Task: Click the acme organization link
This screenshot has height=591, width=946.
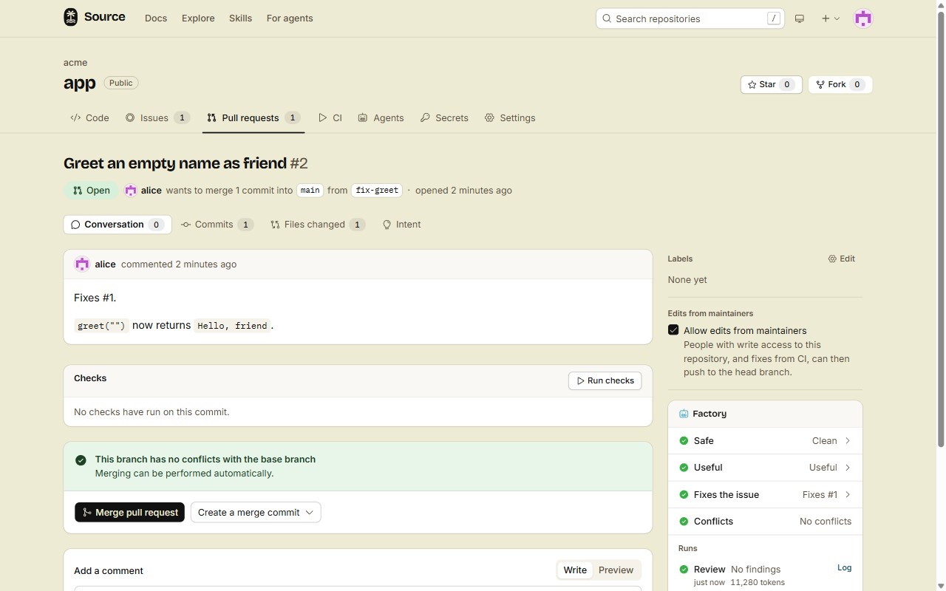Action: 75,63
